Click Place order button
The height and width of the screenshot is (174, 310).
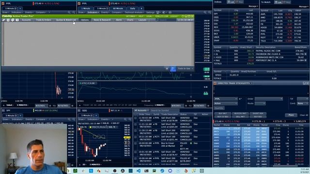[291, 115]
